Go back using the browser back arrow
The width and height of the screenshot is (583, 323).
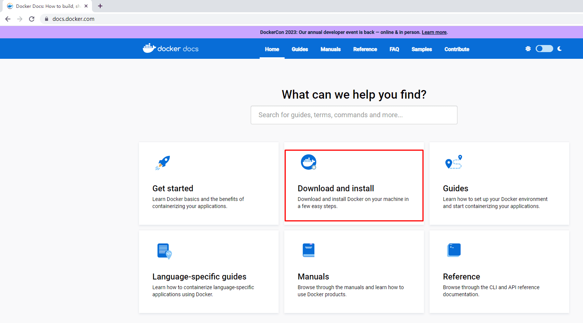(8, 19)
